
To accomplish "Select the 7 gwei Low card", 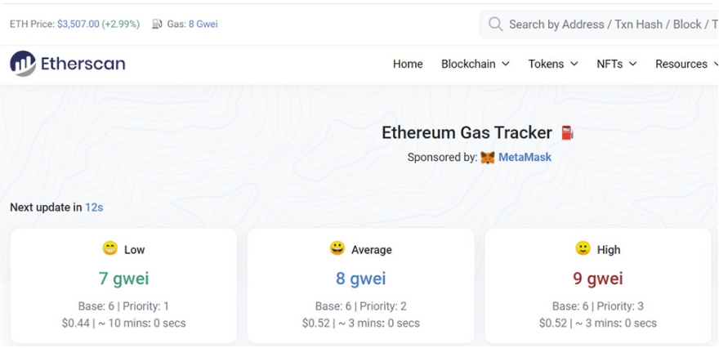I will [124, 285].
